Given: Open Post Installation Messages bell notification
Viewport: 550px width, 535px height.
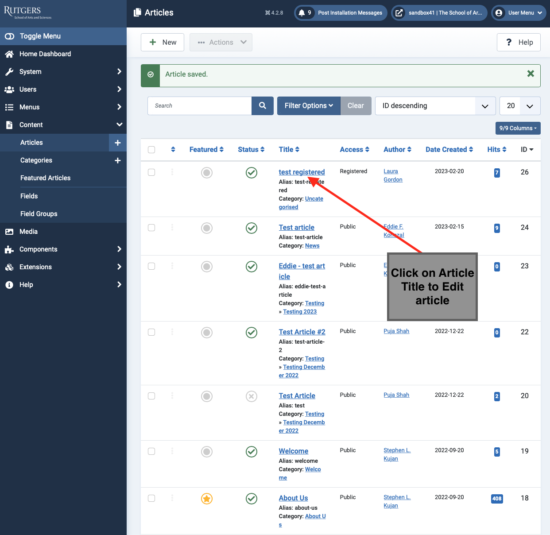Looking at the screenshot, I should (341, 13).
